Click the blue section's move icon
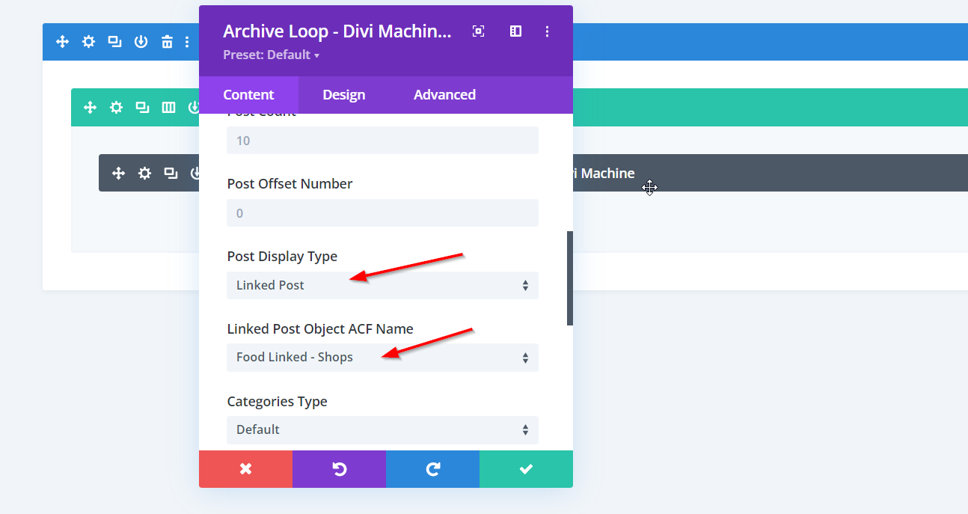This screenshot has width=968, height=514. [63, 42]
